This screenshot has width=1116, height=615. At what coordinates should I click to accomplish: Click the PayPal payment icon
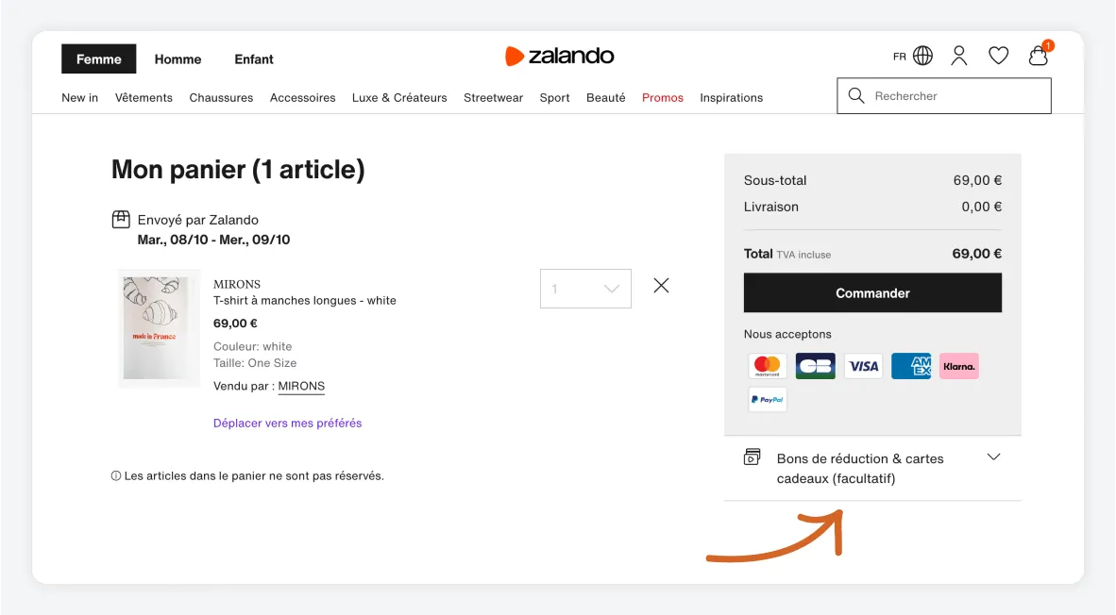click(768, 400)
